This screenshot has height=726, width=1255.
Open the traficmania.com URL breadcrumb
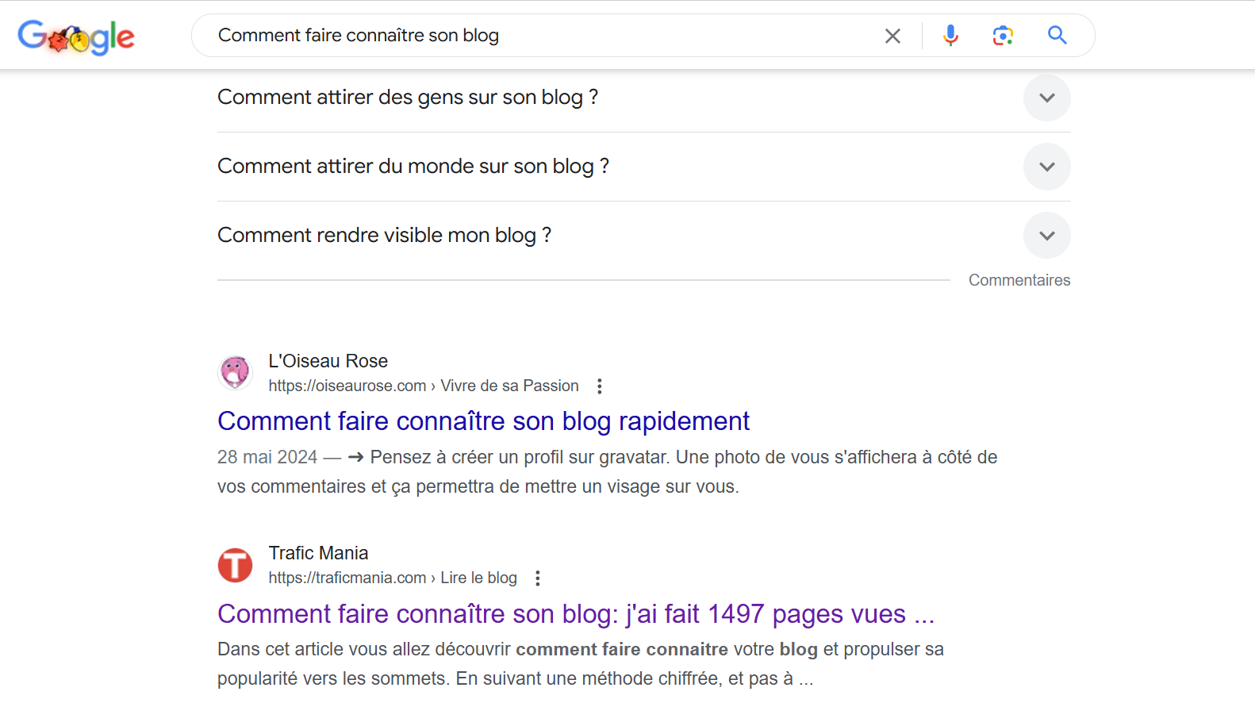point(393,578)
